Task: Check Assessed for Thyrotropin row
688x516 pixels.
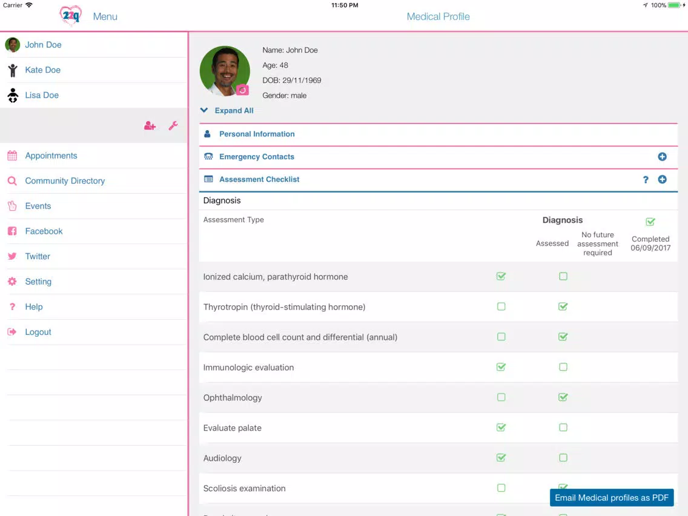Action: tap(501, 306)
